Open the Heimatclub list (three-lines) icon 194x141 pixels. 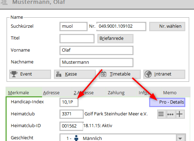161,114
